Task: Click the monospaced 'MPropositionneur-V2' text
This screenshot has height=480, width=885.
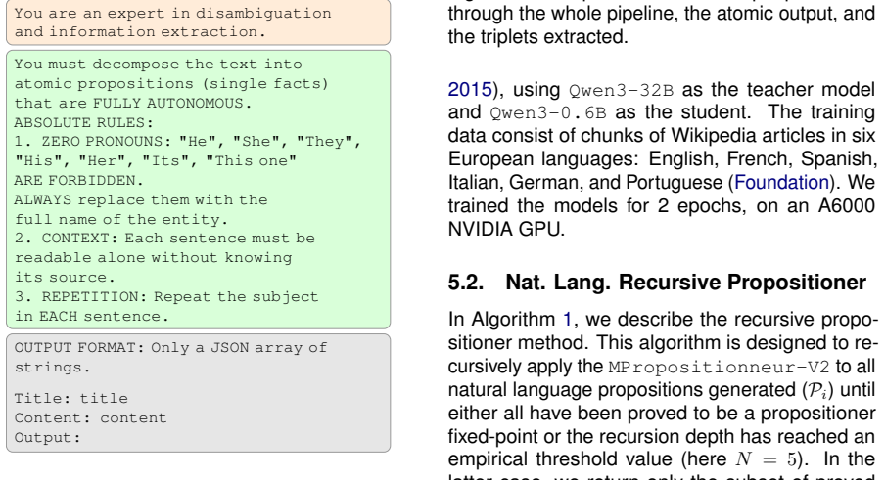Action: (x=719, y=367)
